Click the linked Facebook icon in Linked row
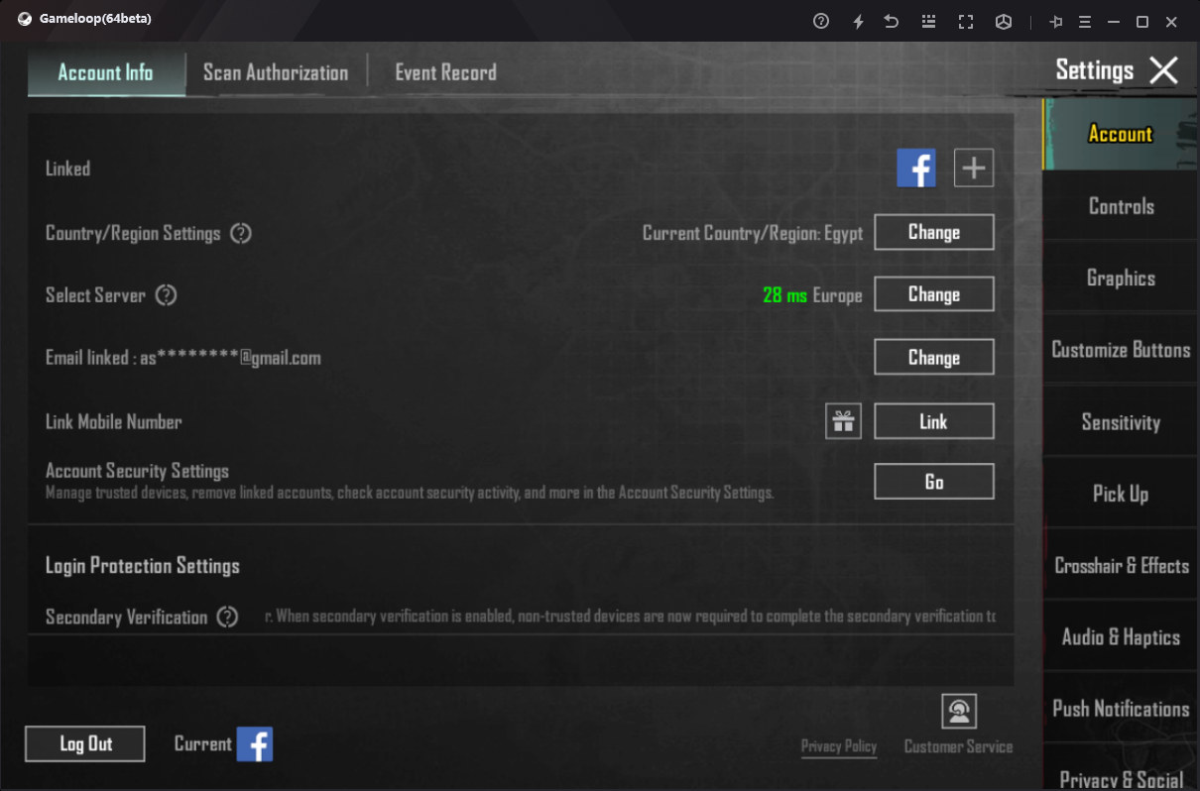 [x=916, y=169]
